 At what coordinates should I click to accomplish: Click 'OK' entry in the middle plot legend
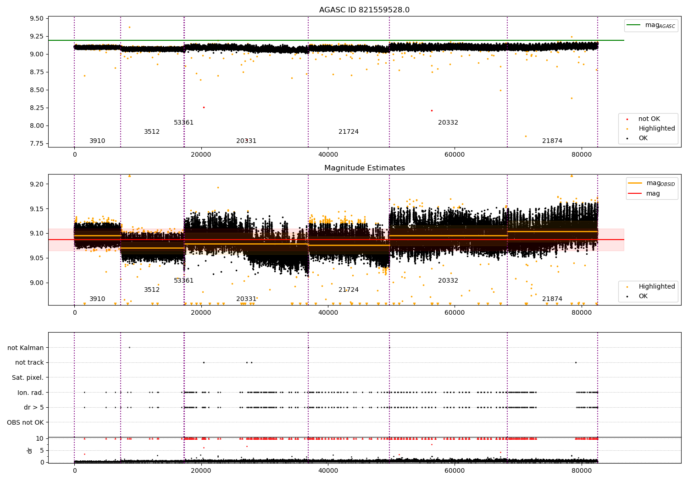(643, 296)
